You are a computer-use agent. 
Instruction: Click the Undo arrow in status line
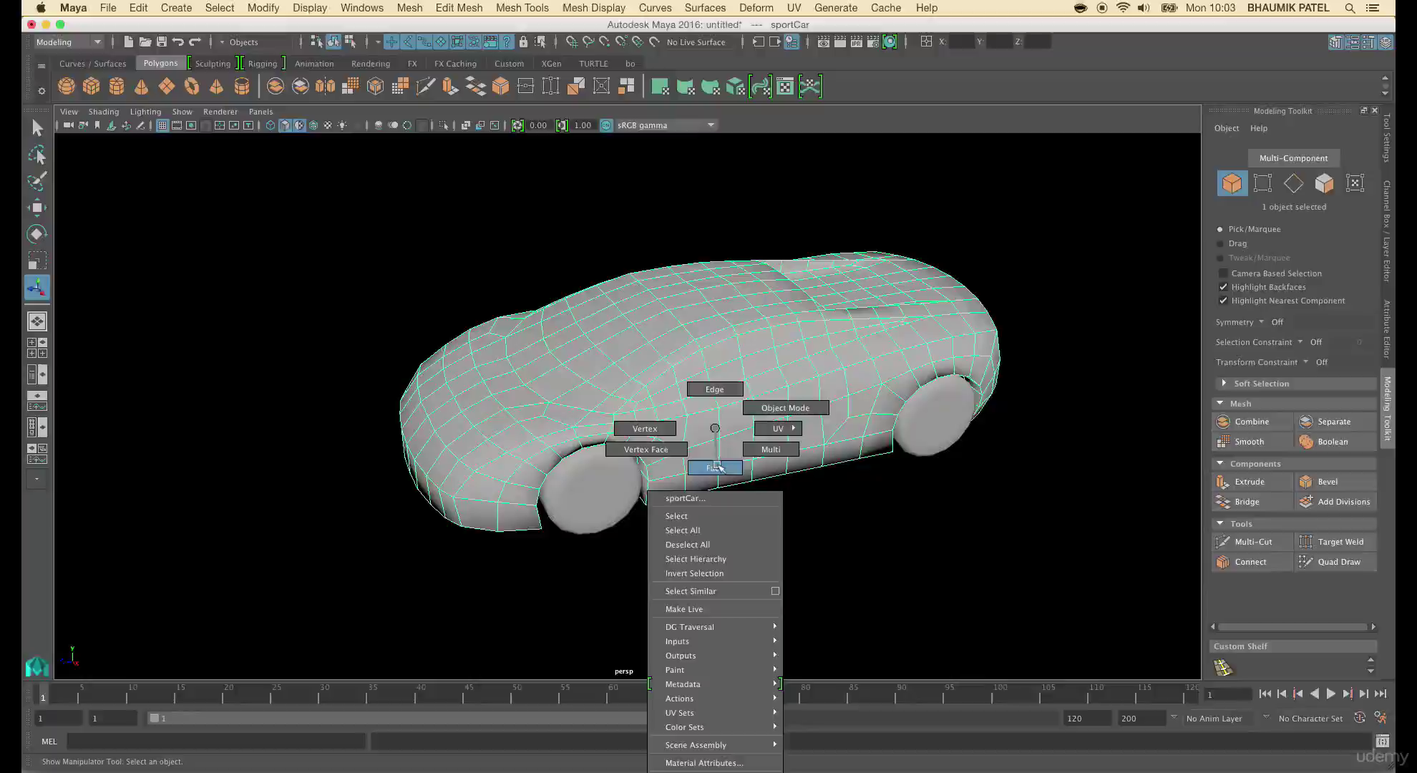click(x=178, y=42)
